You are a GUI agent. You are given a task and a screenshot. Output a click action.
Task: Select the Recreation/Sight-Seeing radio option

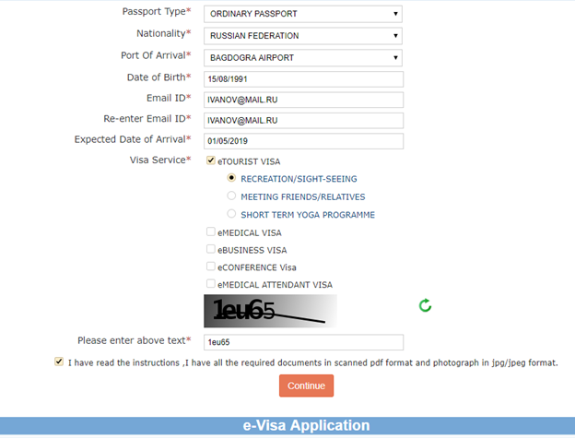[231, 178]
